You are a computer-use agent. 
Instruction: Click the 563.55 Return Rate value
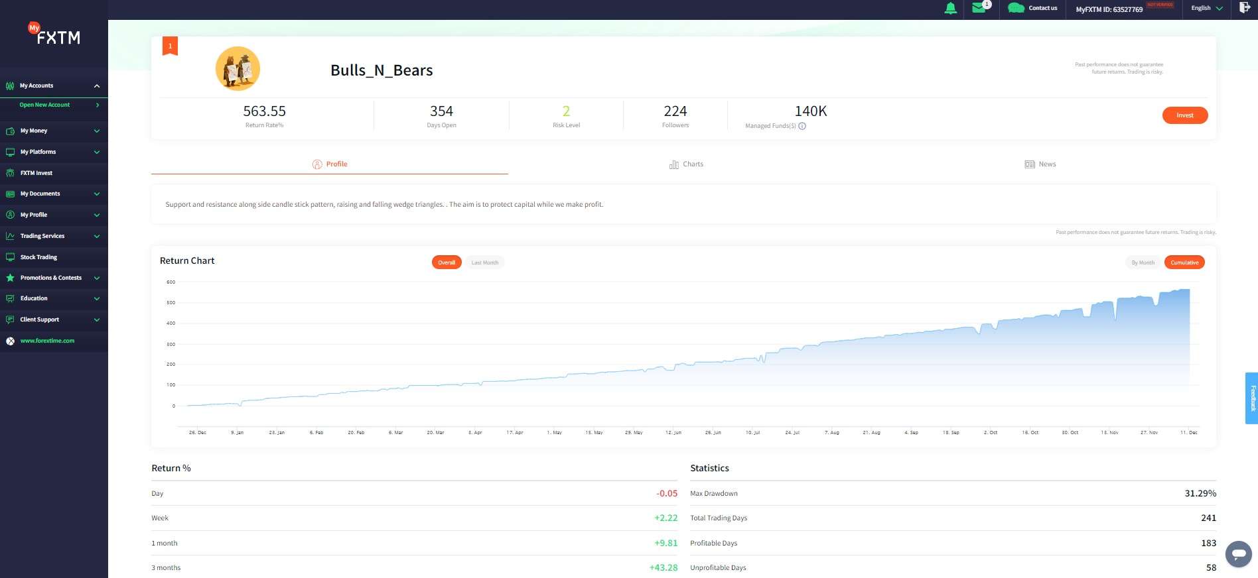click(x=264, y=111)
